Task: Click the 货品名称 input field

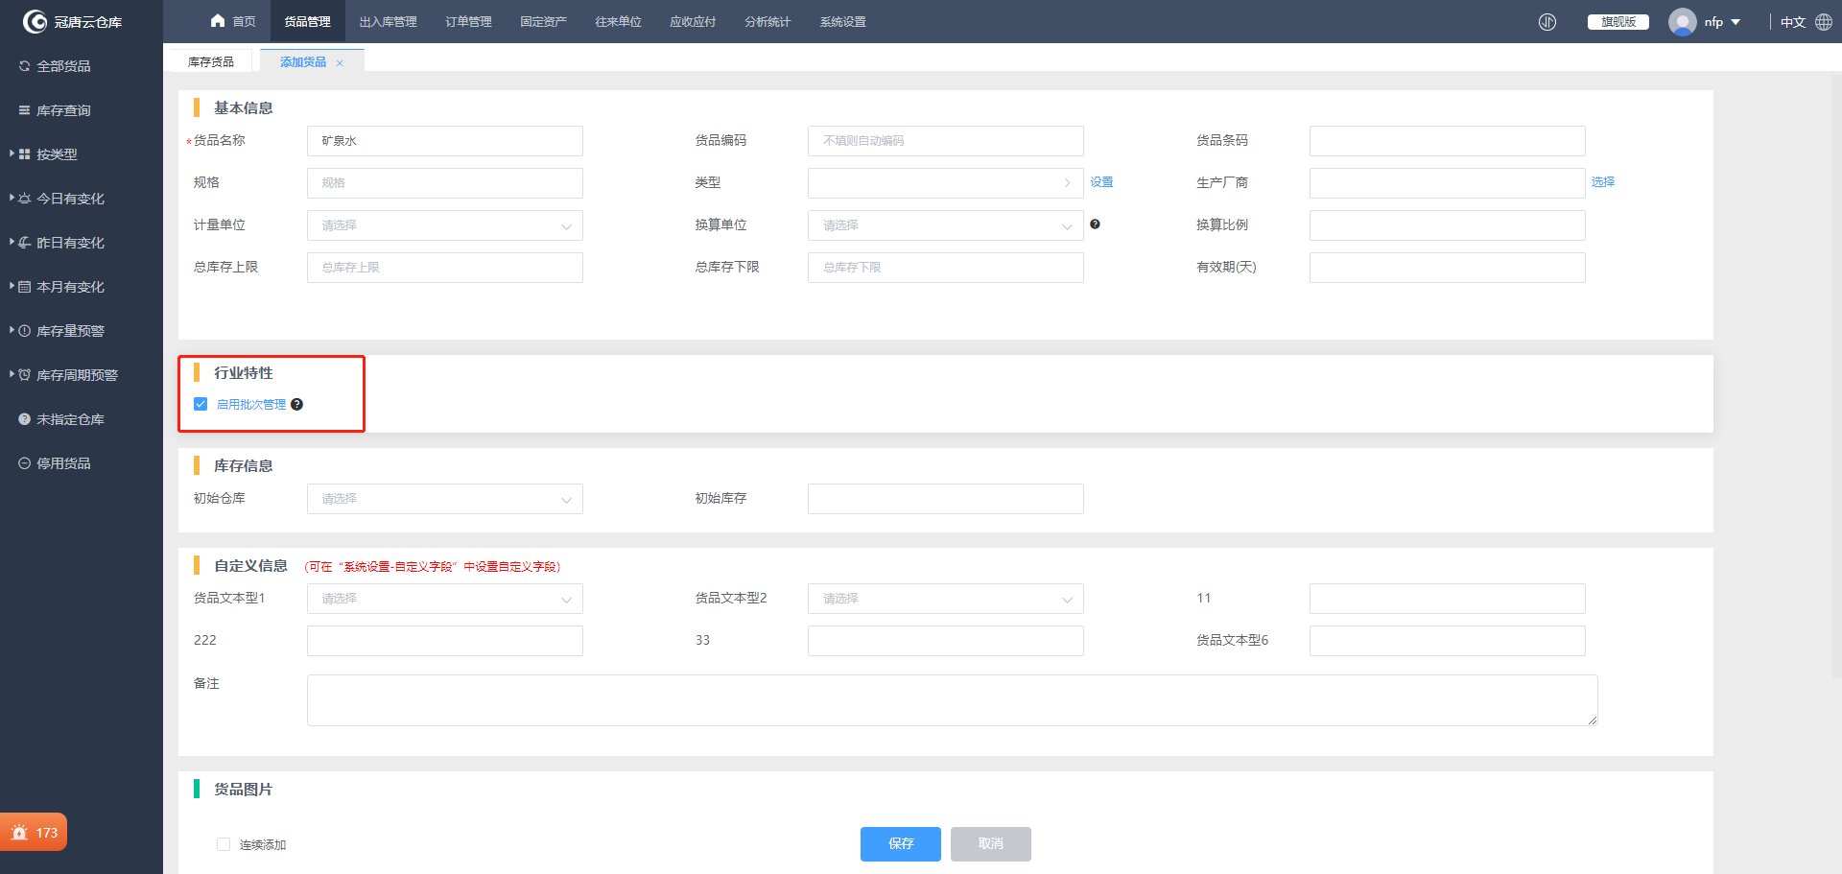Action: (x=445, y=141)
